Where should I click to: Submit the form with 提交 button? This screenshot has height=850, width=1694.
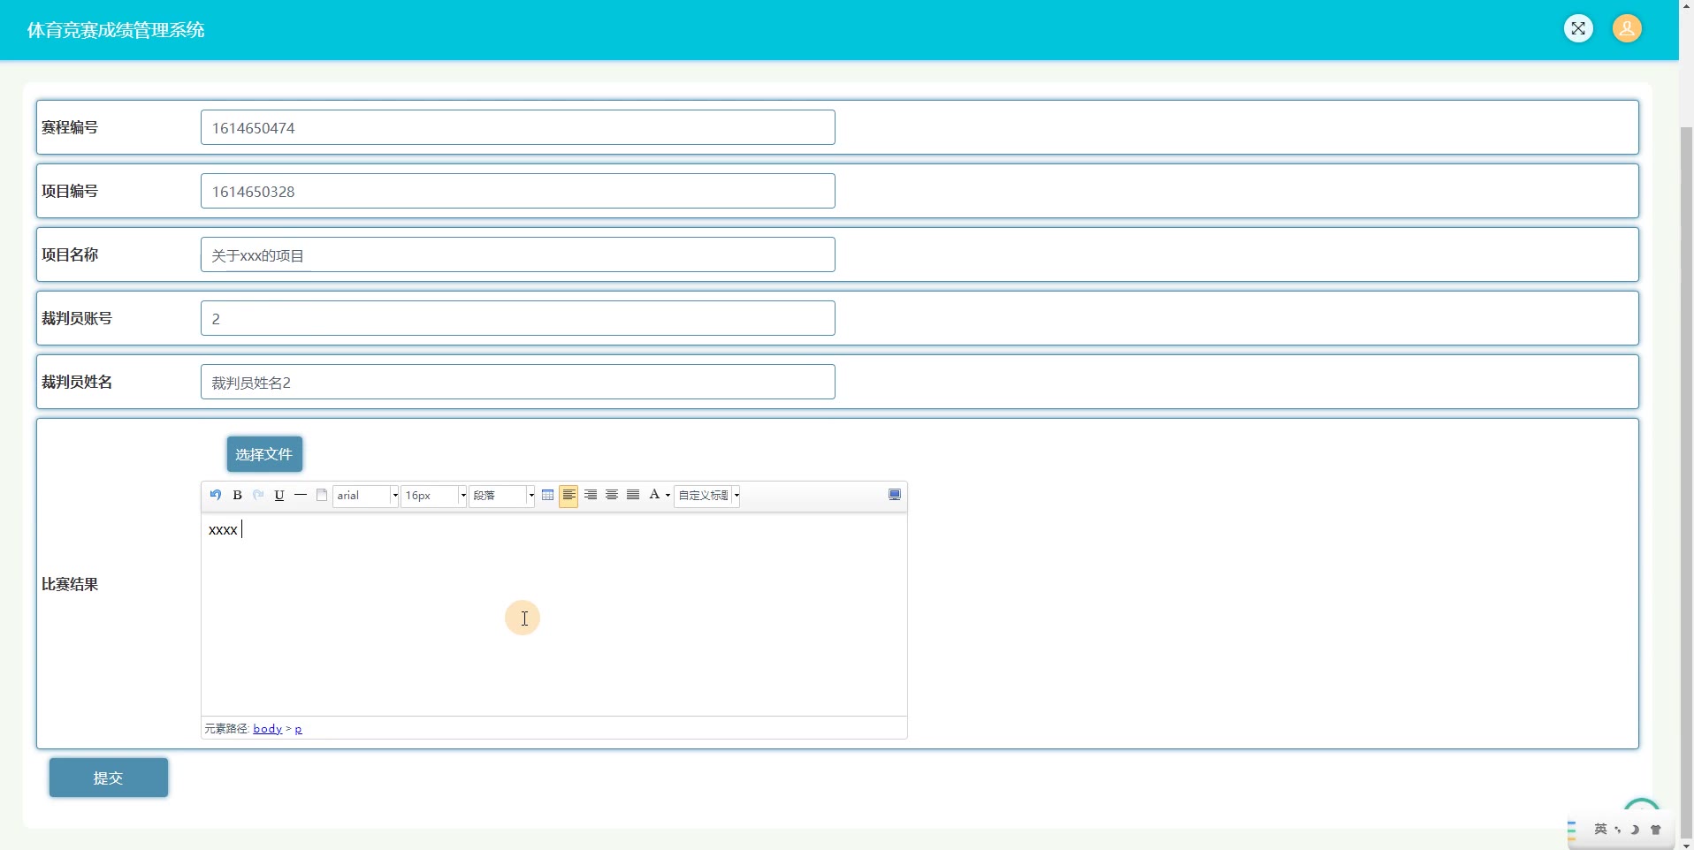coord(109,778)
